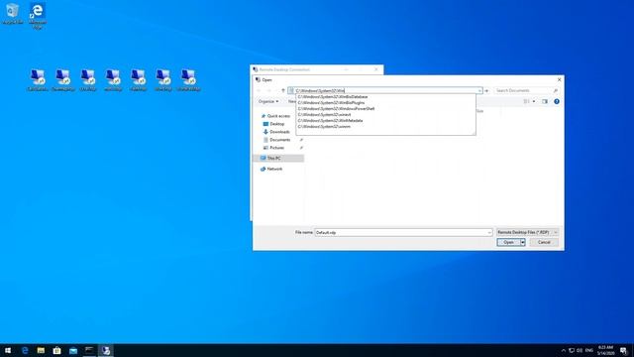Close the Open dialog
This screenshot has height=357, width=634.
point(559,80)
